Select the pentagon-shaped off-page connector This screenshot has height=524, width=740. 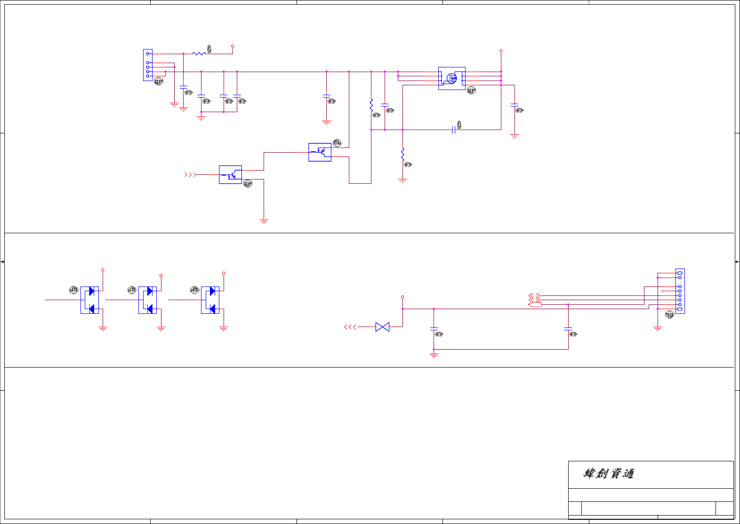click(x=535, y=305)
